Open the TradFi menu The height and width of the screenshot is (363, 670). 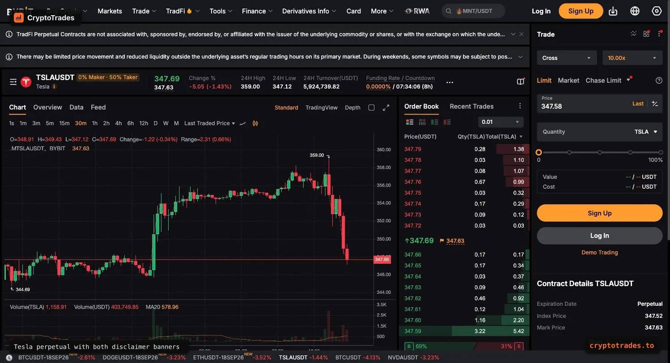(182, 11)
